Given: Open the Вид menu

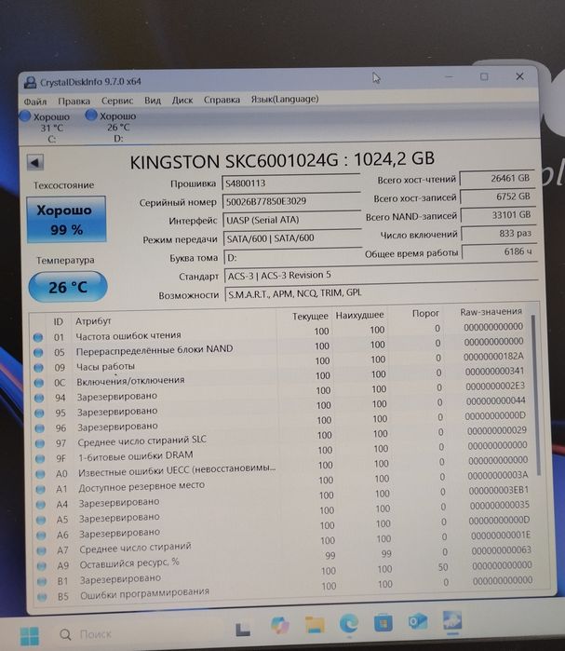Looking at the screenshot, I should [x=153, y=100].
